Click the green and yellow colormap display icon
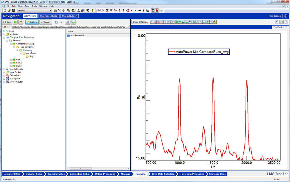This screenshot has width=290, height=182. click(180, 22)
